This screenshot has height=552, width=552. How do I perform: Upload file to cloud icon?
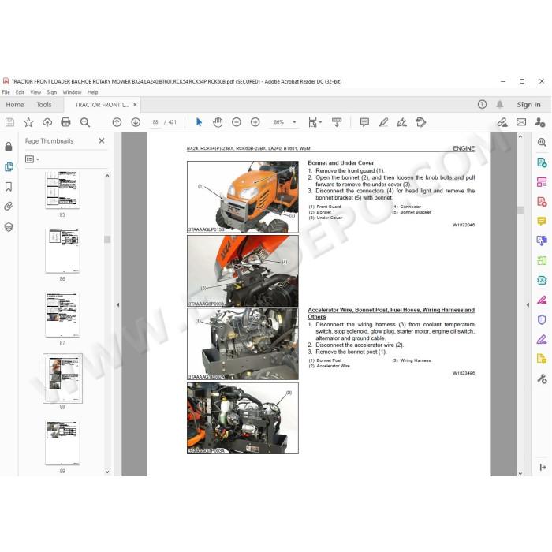47,122
